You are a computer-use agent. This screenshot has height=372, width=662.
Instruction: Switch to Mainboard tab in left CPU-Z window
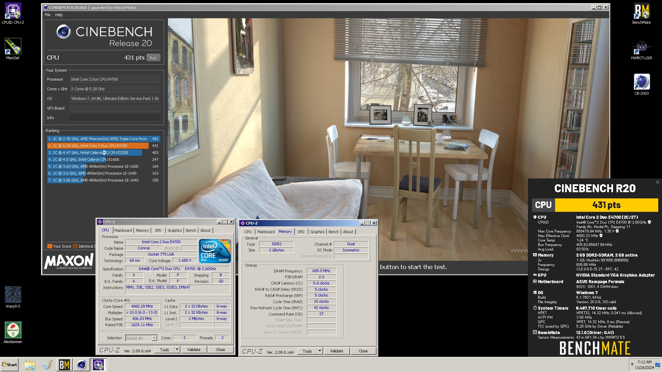[123, 230]
